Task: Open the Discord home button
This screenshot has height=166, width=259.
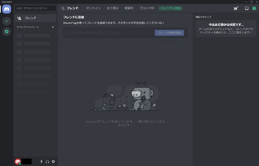Action: [x=7, y=9]
